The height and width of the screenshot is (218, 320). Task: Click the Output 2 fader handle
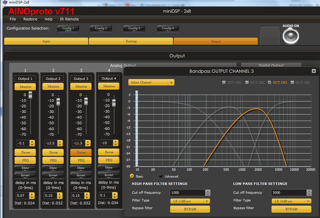[x=58, y=102]
